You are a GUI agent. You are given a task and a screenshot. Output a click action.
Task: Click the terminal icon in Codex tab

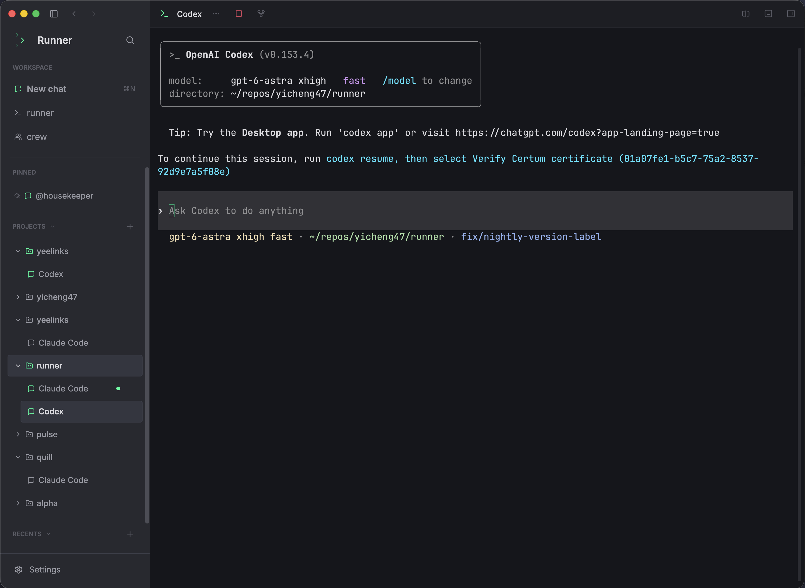164,14
